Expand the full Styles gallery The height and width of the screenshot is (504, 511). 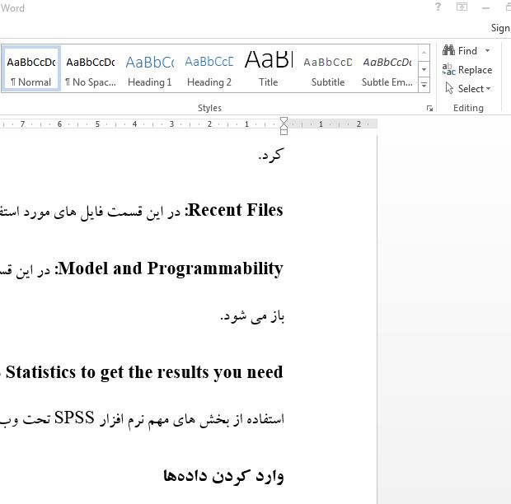pyautogui.click(x=424, y=85)
